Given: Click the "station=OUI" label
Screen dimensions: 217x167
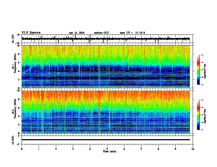Looking at the screenshot, I should [101, 33].
